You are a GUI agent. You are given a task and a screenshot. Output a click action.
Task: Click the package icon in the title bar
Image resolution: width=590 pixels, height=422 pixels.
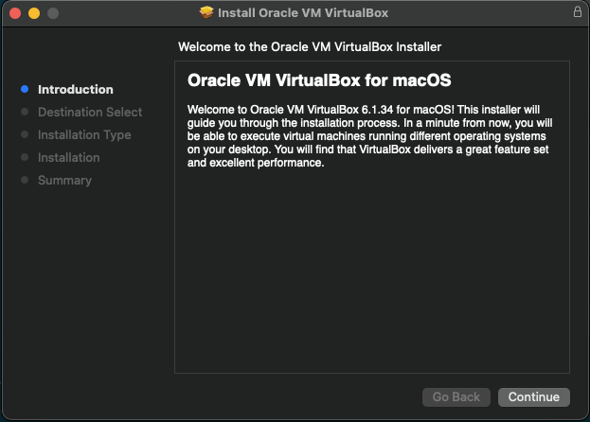tap(206, 13)
